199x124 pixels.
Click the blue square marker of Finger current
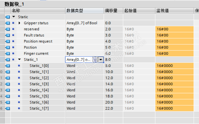point(13,53)
